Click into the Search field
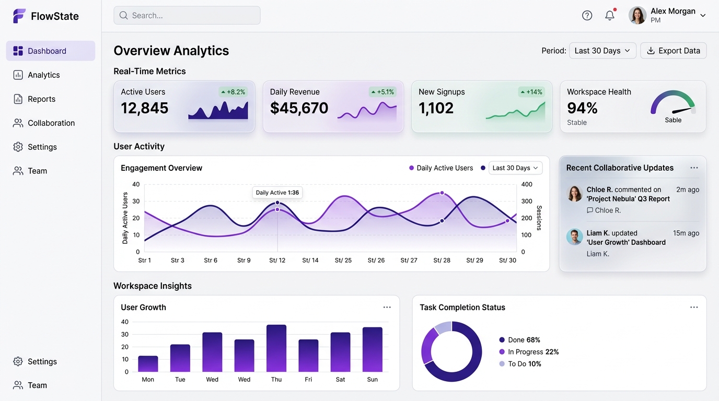 click(187, 16)
